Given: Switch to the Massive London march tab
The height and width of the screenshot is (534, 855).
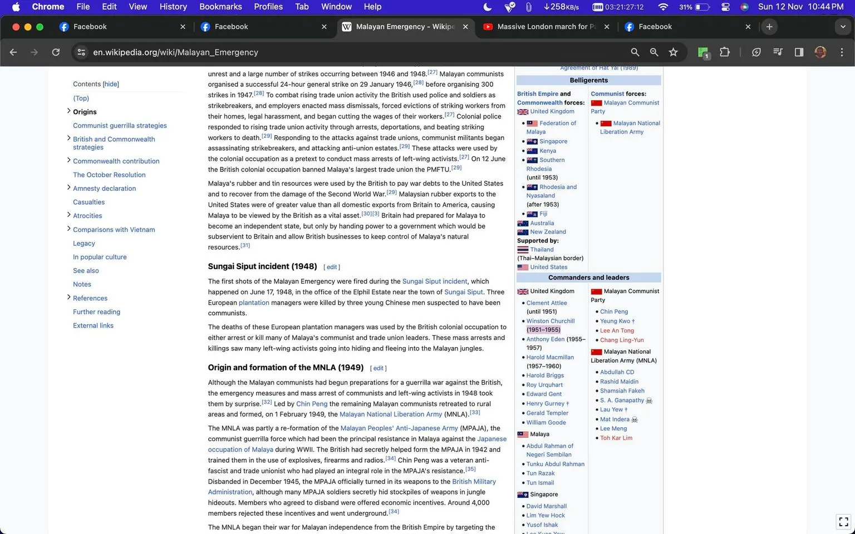Looking at the screenshot, I should [543, 26].
